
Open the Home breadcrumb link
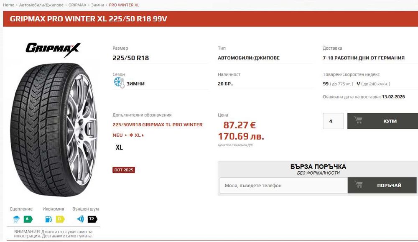pos(8,5)
